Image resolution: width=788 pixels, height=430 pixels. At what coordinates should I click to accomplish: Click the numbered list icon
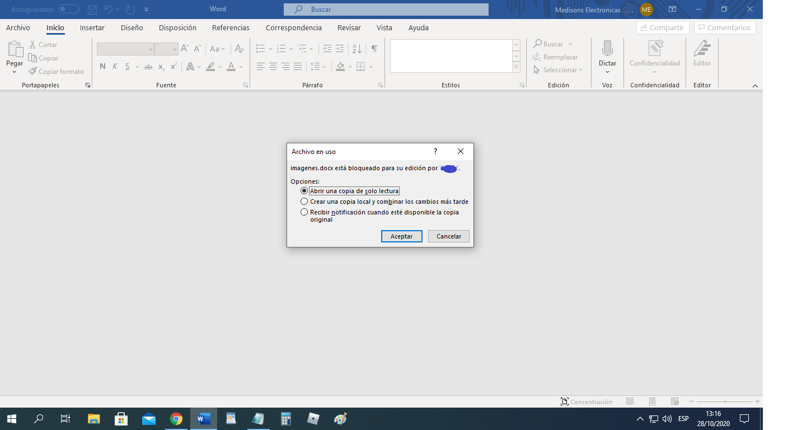(282, 49)
